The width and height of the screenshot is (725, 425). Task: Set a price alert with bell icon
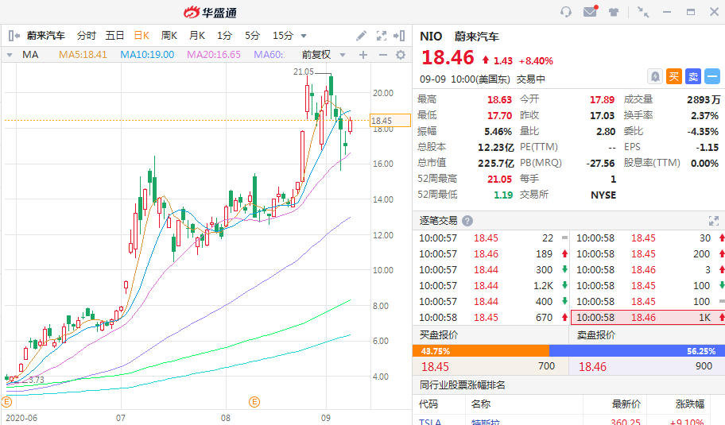tap(655, 76)
